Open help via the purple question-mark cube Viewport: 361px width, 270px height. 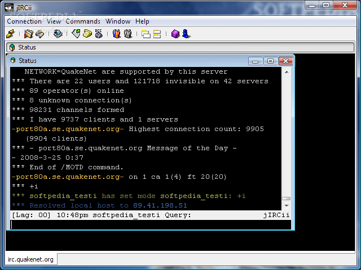pos(175,34)
